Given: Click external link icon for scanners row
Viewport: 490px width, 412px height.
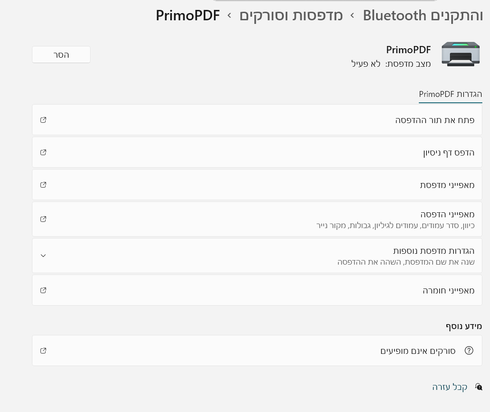Looking at the screenshot, I should tap(43, 351).
